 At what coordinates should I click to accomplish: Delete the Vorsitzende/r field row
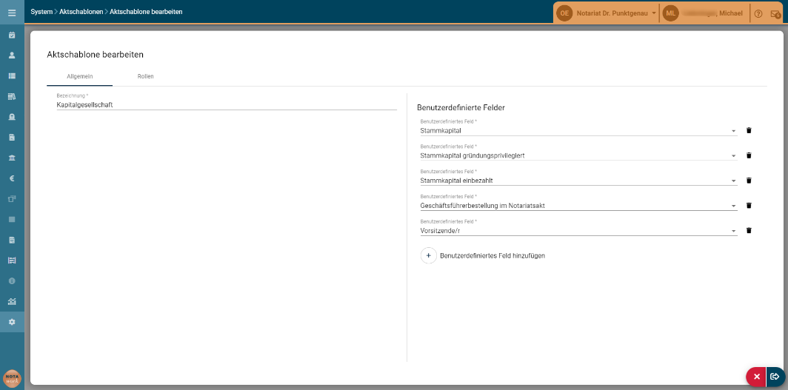pos(748,231)
